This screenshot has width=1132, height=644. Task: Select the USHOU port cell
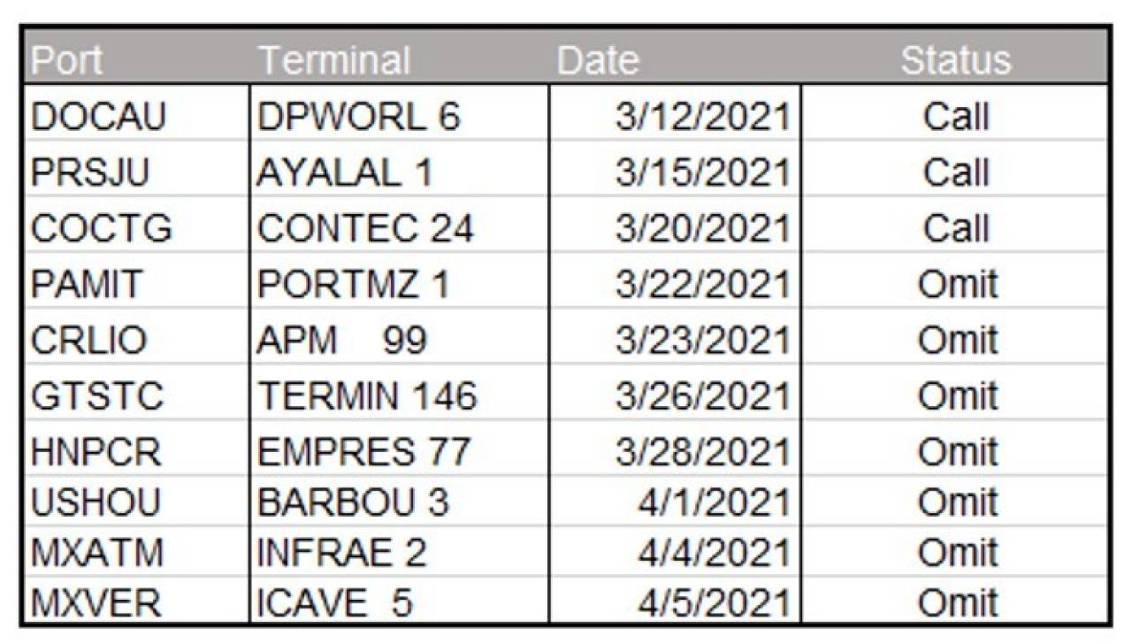(x=137, y=501)
